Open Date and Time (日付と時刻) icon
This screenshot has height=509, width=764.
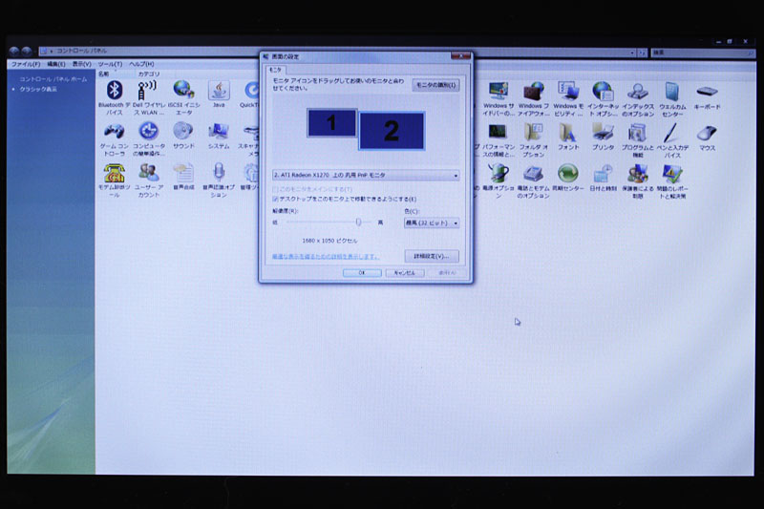pyautogui.click(x=603, y=174)
